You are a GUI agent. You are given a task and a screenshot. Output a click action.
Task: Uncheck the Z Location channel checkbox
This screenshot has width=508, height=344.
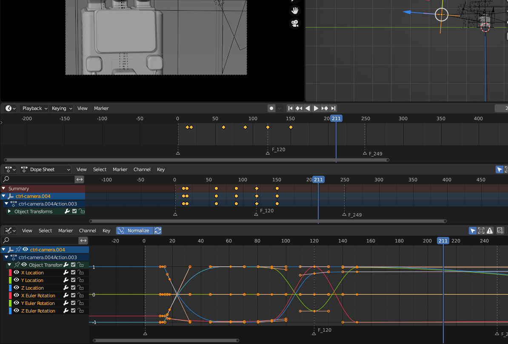[x=73, y=288]
